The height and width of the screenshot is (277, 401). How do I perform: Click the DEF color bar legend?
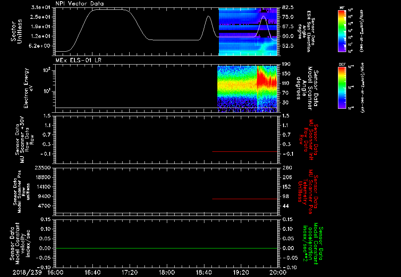tap(342, 87)
